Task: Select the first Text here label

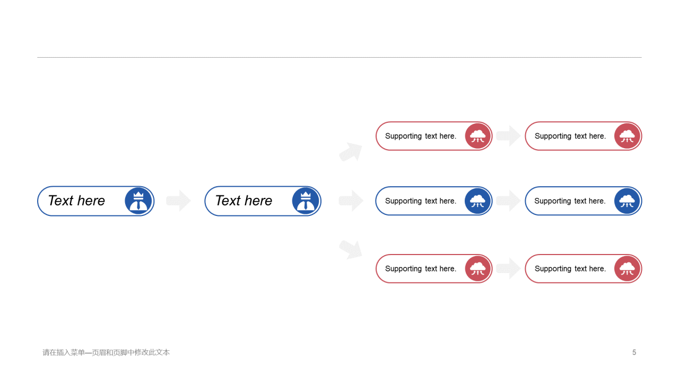Action: tap(76, 201)
